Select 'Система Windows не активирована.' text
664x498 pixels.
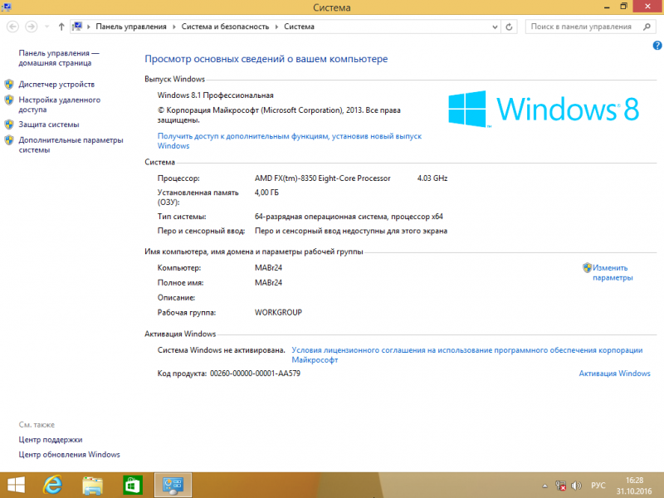[x=221, y=350]
